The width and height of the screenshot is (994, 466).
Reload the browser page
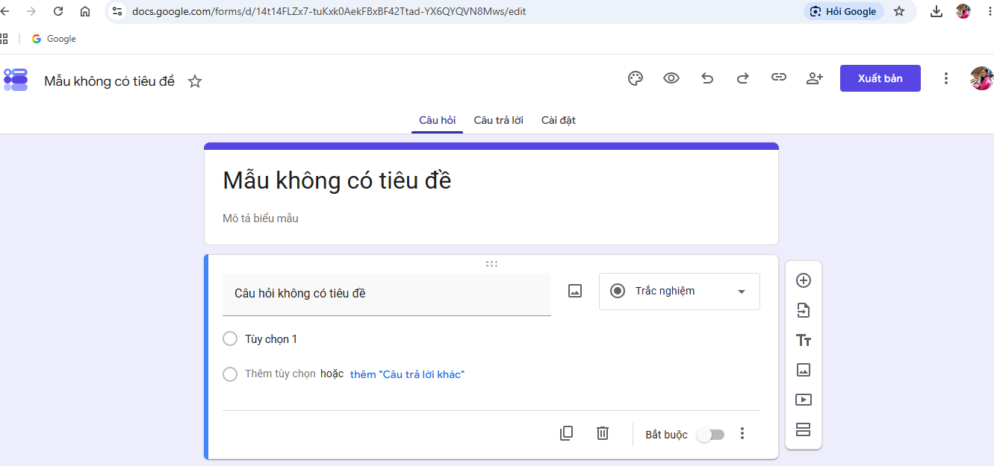(x=58, y=11)
